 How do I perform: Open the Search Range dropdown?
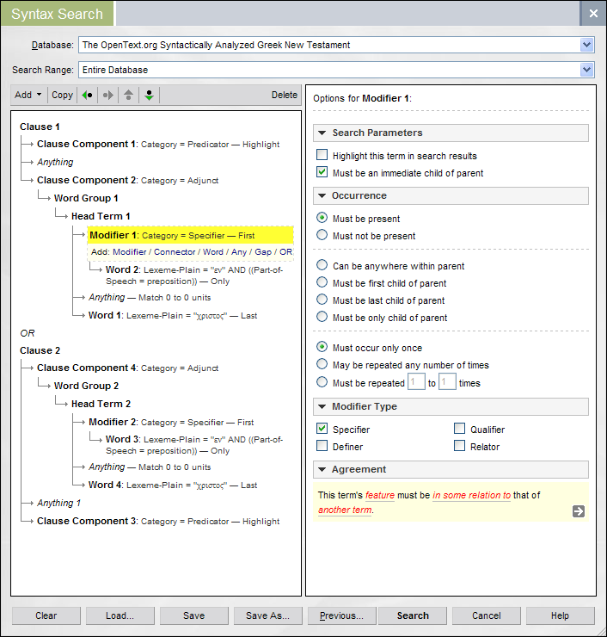click(587, 70)
